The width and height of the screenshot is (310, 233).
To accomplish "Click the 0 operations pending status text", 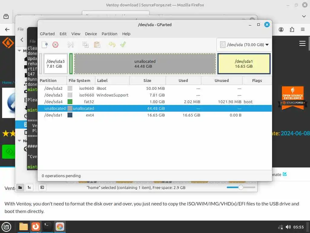I will [61, 176].
